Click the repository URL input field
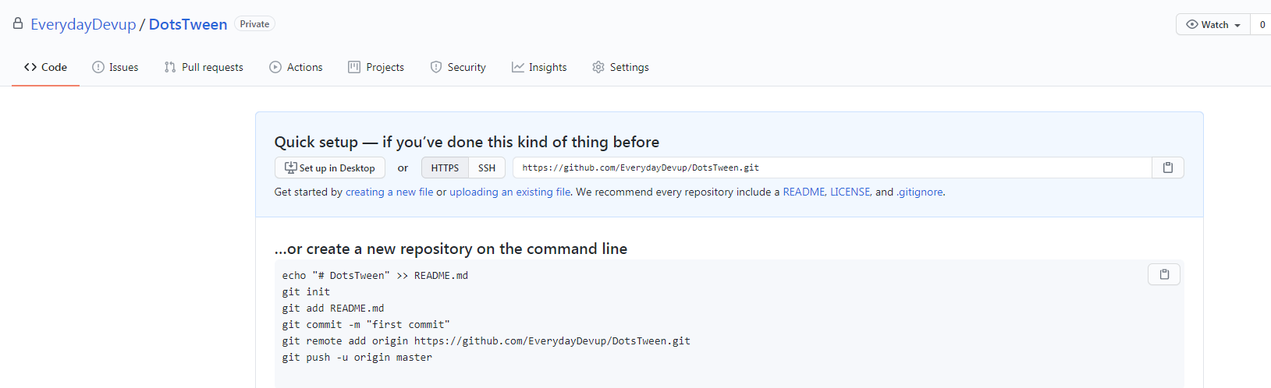The height and width of the screenshot is (388, 1271). (832, 168)
